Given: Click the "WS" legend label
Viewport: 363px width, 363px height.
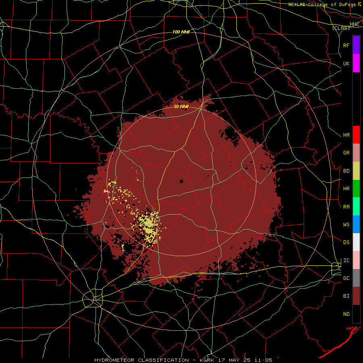Looking at the screenshot, I should click(x=346, y=224).
